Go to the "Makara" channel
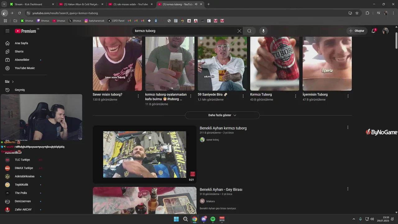This screenshot has height=224, width=398. 210,201
